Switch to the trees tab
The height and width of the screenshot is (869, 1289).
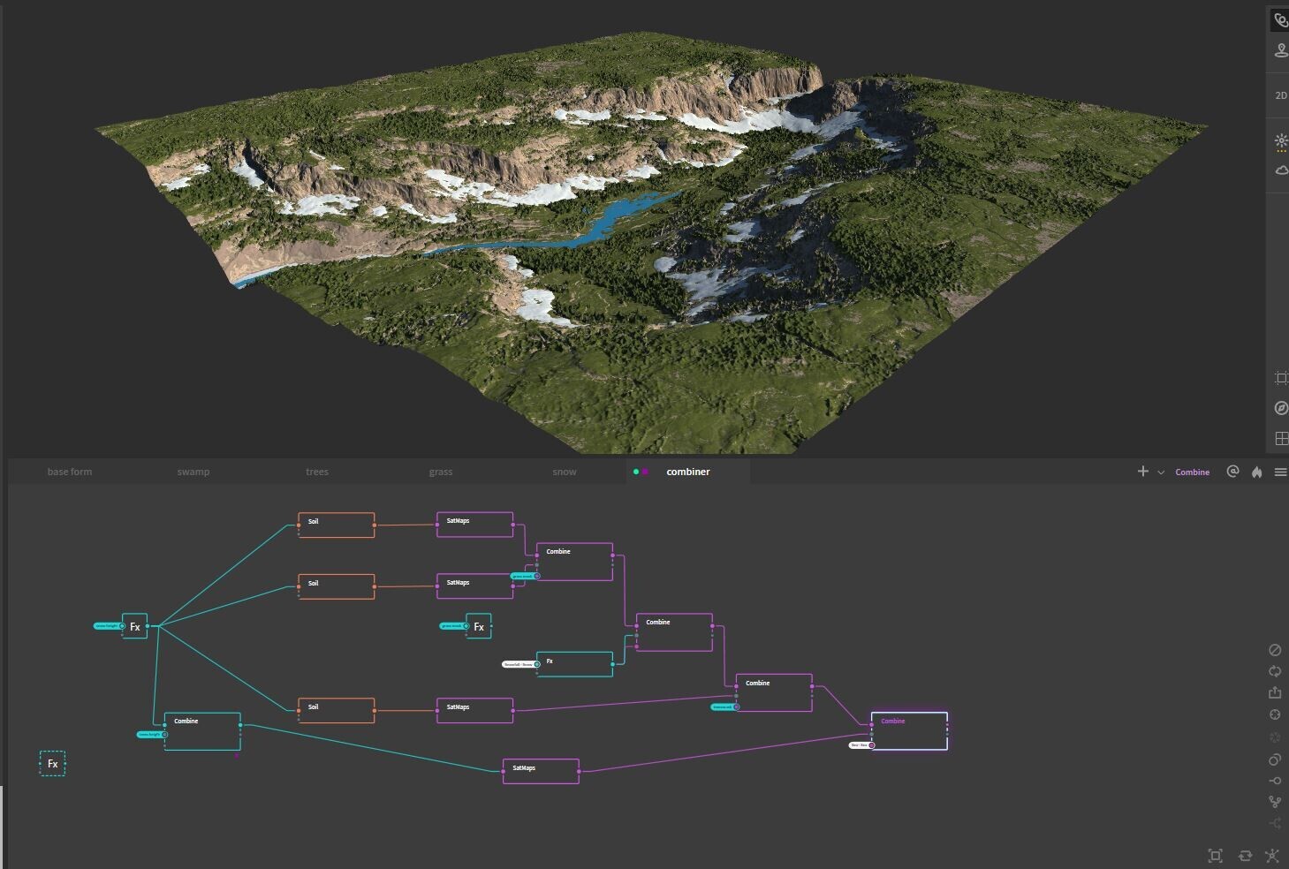coord(316,472)
